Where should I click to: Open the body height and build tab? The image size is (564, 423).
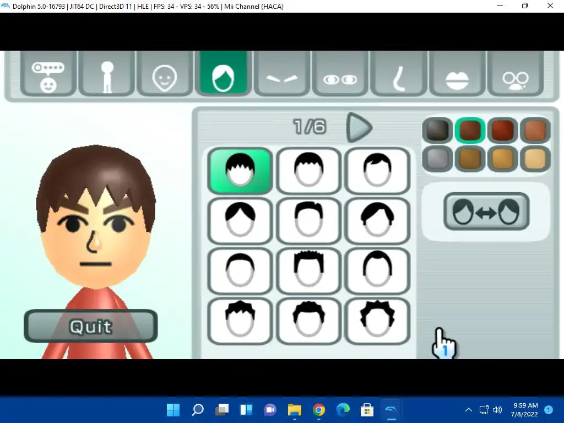[x=107, y=74]
